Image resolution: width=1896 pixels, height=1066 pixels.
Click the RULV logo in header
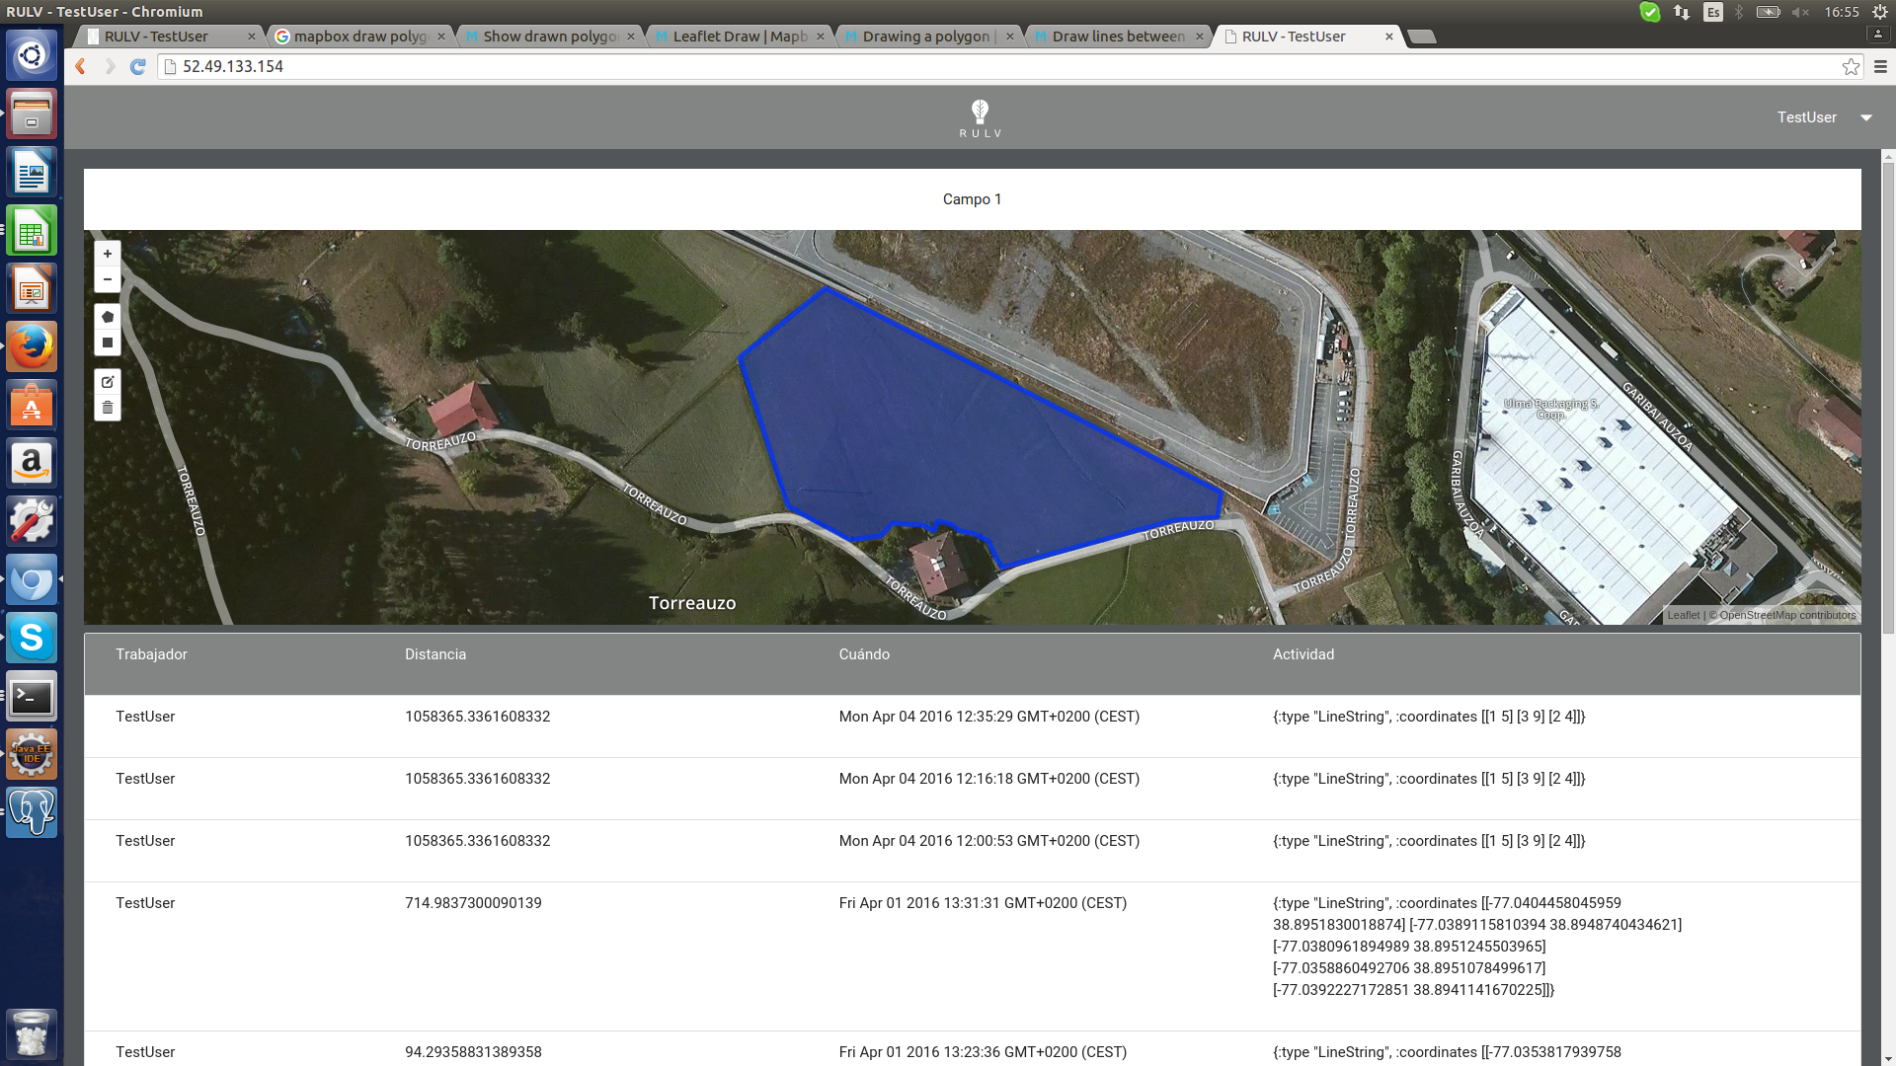980,117
